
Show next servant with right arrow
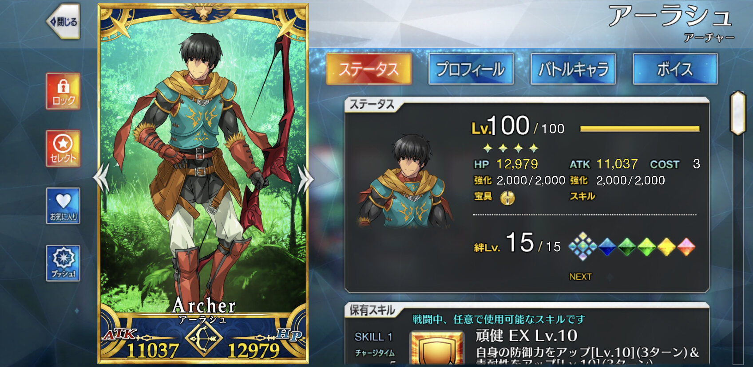305,178
